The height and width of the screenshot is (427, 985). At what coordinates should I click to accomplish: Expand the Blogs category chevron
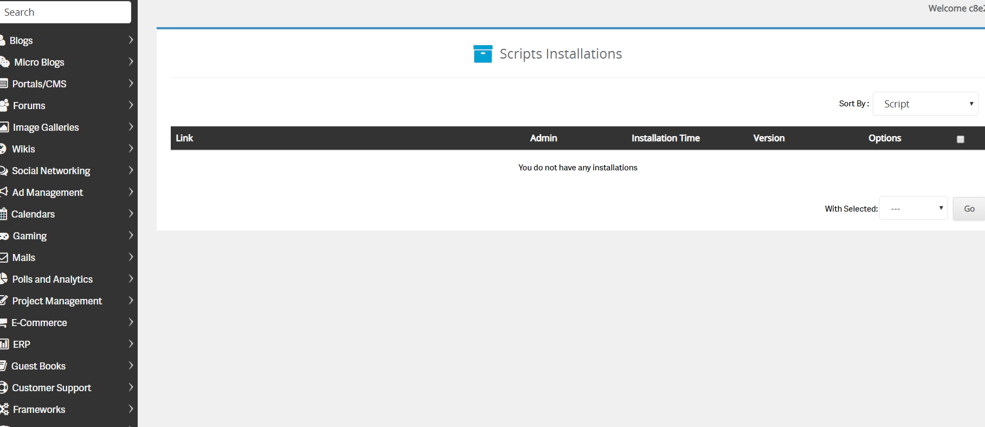[131, 40]
